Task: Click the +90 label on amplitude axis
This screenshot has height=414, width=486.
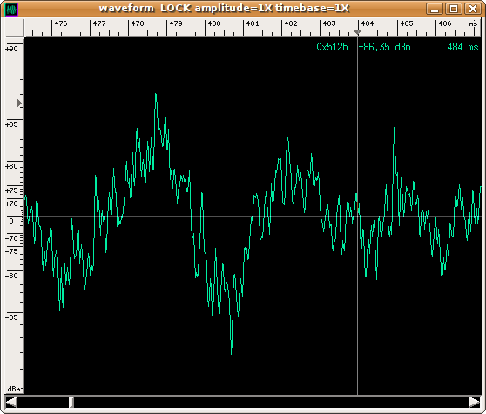Action: point(11,49)
